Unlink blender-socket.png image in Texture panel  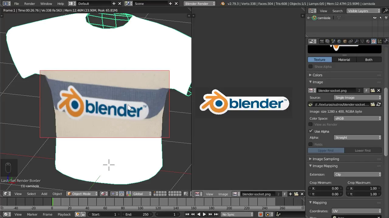pos(379,91)
